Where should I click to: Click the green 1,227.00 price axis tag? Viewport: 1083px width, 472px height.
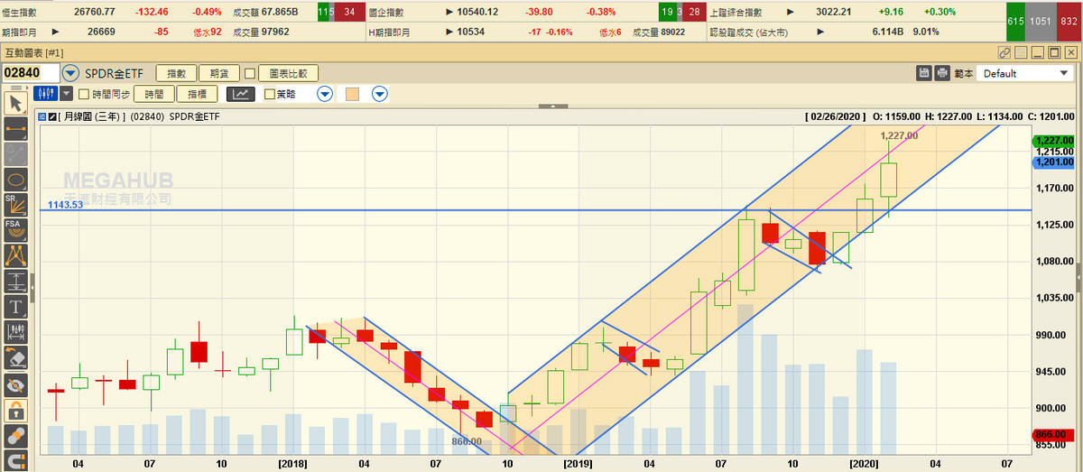(1054, 141)
